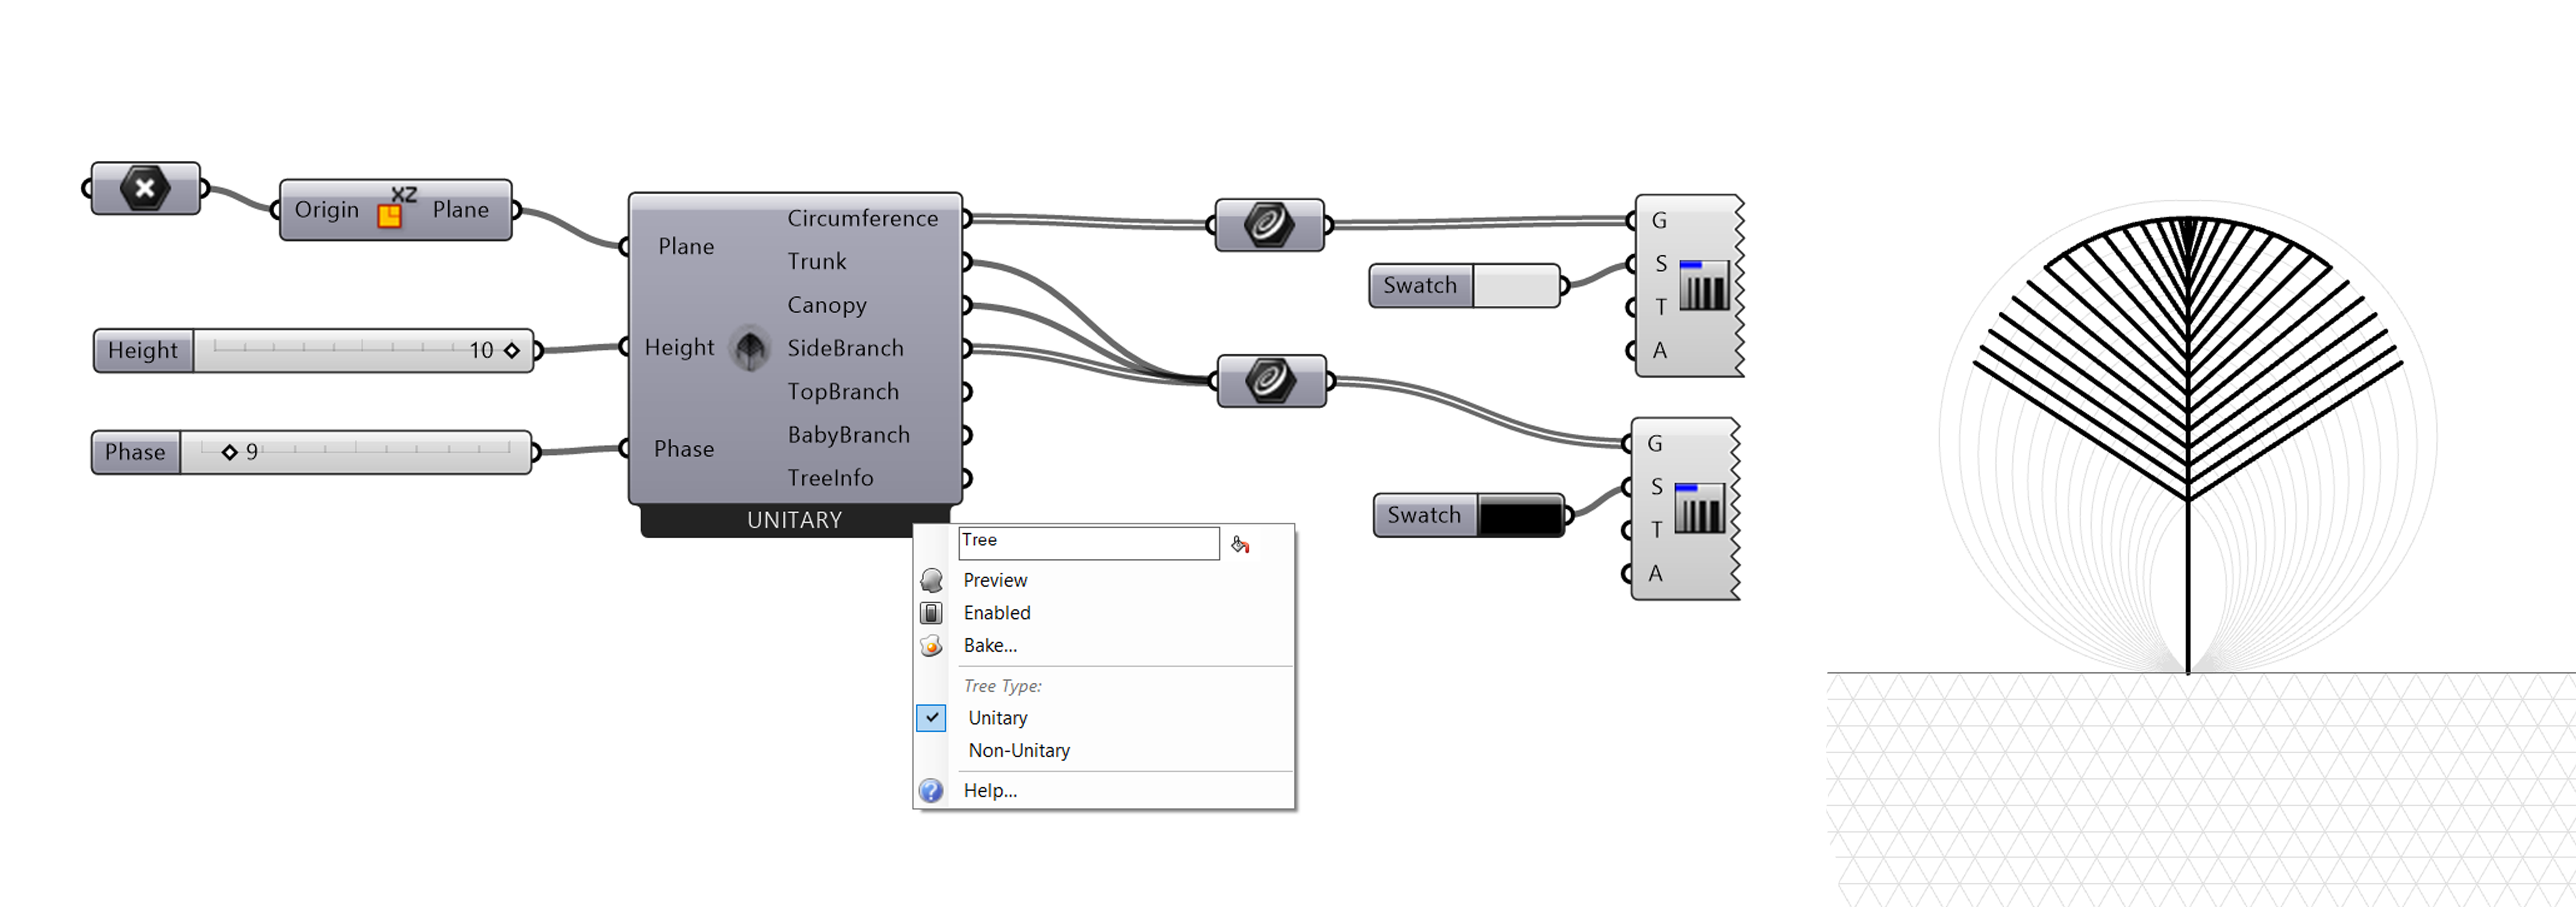Click the TopBranch output
2576x907 pixels.
[x=843, y=392]
